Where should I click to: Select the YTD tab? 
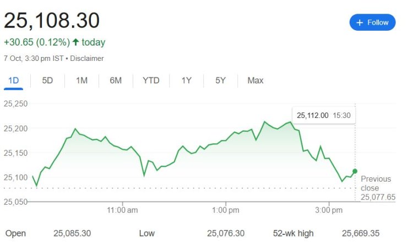[151, 81]
